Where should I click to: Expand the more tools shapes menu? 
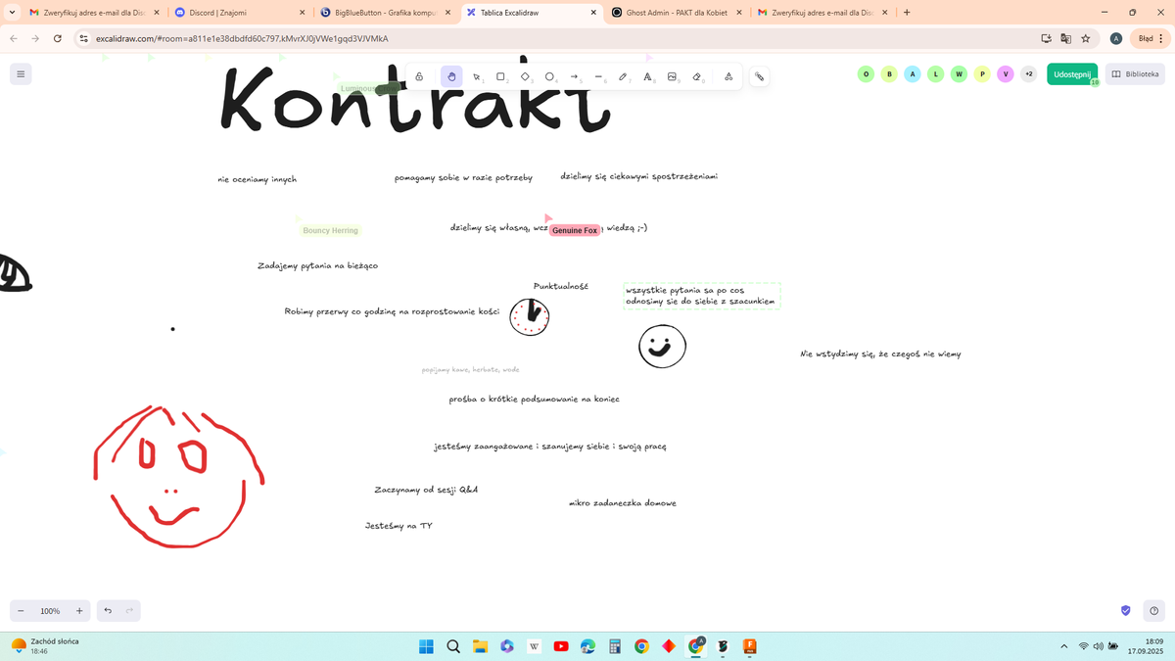(728, 76)
